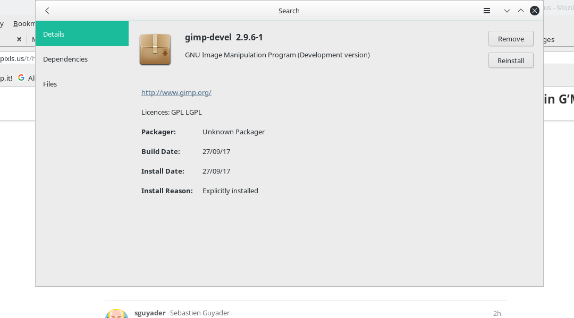Click the Google bookmark icon in Firefox
Viewport: 574px width, 318px height.
click(21, 78)
